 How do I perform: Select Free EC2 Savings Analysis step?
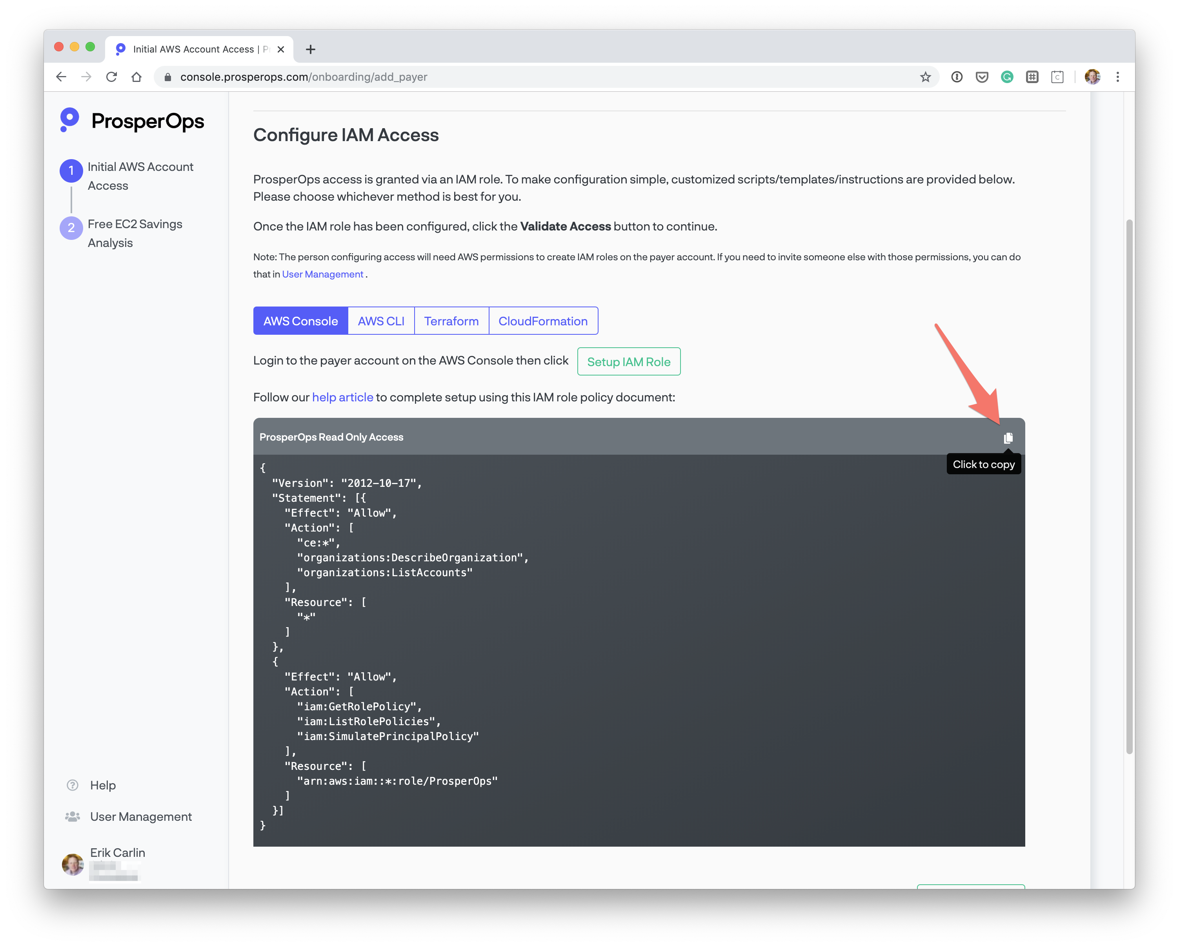pos(135,233)
